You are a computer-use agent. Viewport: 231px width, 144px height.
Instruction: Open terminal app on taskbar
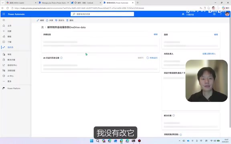133,141
